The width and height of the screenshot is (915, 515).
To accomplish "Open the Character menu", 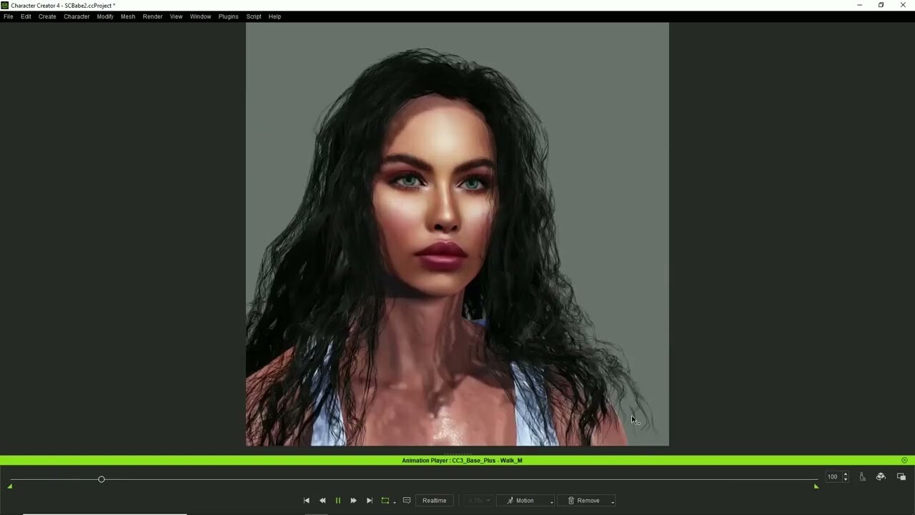I will tap(76, 16).
